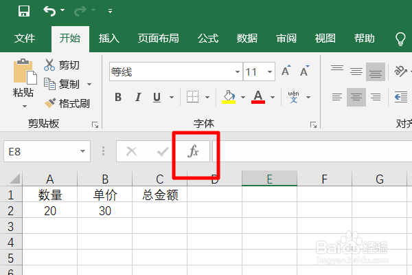The width and height of the screenshot is (412, 275).
Task: Click the 等线 font name box
Action: (x=171, y=71)
